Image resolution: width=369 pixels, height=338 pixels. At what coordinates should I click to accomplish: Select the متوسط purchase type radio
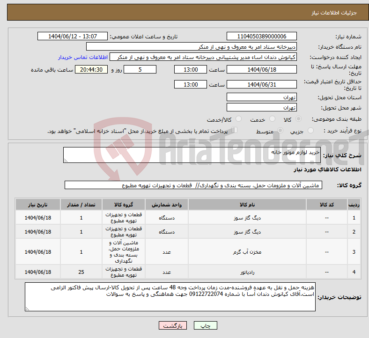pyautogui.click(x=280, y=131)
